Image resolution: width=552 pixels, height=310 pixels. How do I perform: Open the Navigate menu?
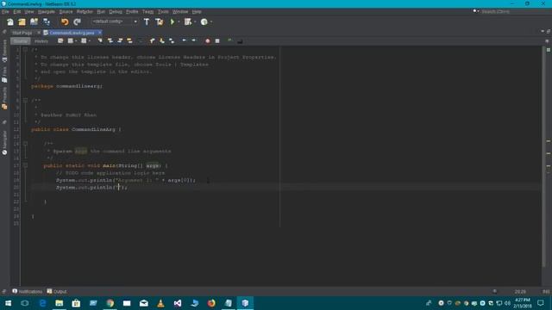point(46,11)
